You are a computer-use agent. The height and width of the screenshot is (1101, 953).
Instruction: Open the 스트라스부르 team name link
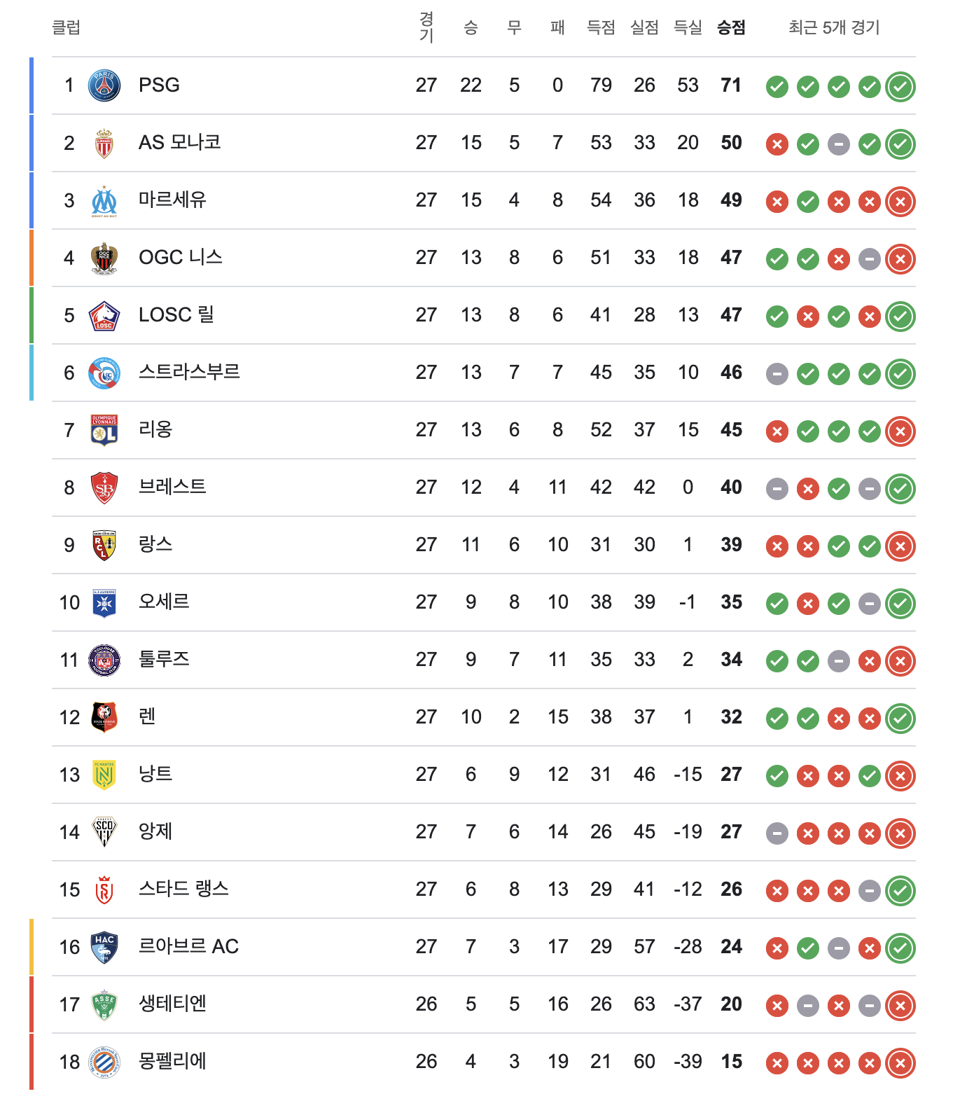pyautogui.click(x=189, y=372)
